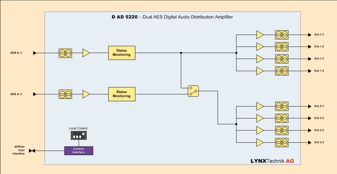This screenshot has height=174, width=337.
Task: Click the upper Status Monitoring block
Action: (122, 53)
